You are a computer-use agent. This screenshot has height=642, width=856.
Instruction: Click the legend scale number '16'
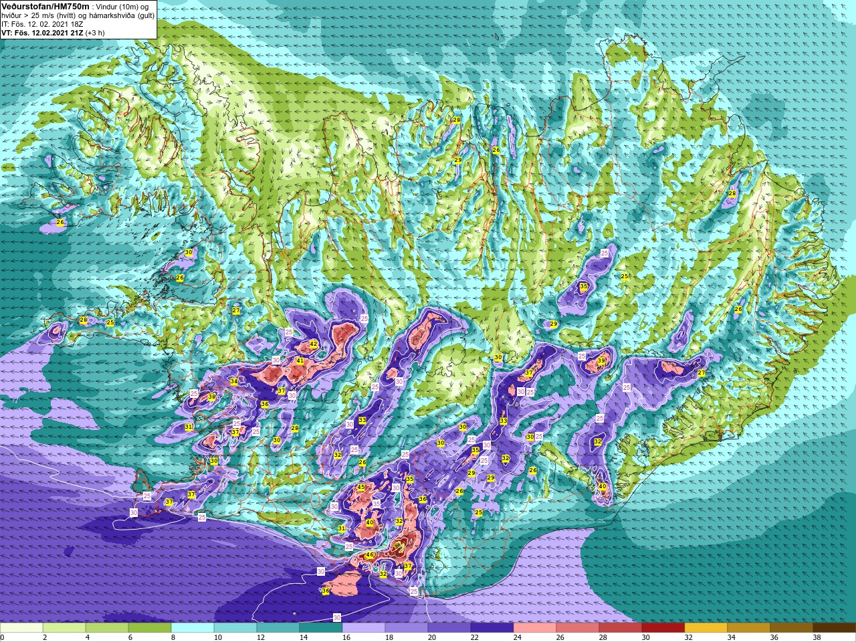pyautogui.click(x=346, y=638)
